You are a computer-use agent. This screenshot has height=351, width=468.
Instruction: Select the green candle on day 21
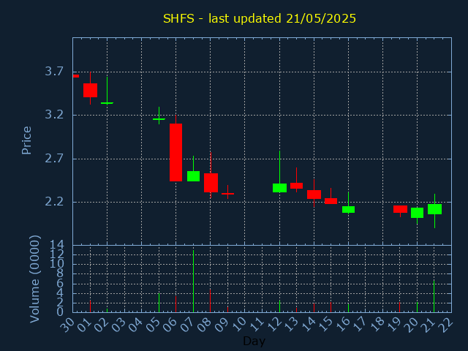[434, 209]
